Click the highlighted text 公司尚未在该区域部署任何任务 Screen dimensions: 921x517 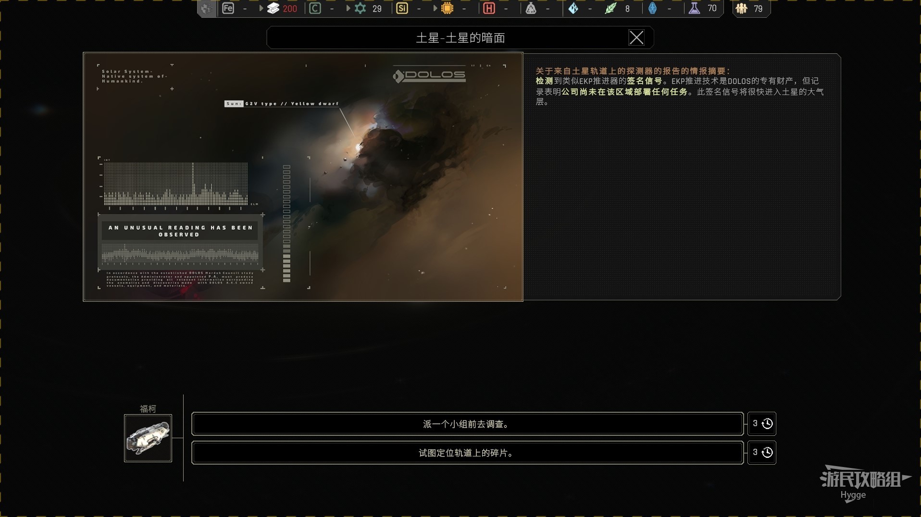coord(625,92)
